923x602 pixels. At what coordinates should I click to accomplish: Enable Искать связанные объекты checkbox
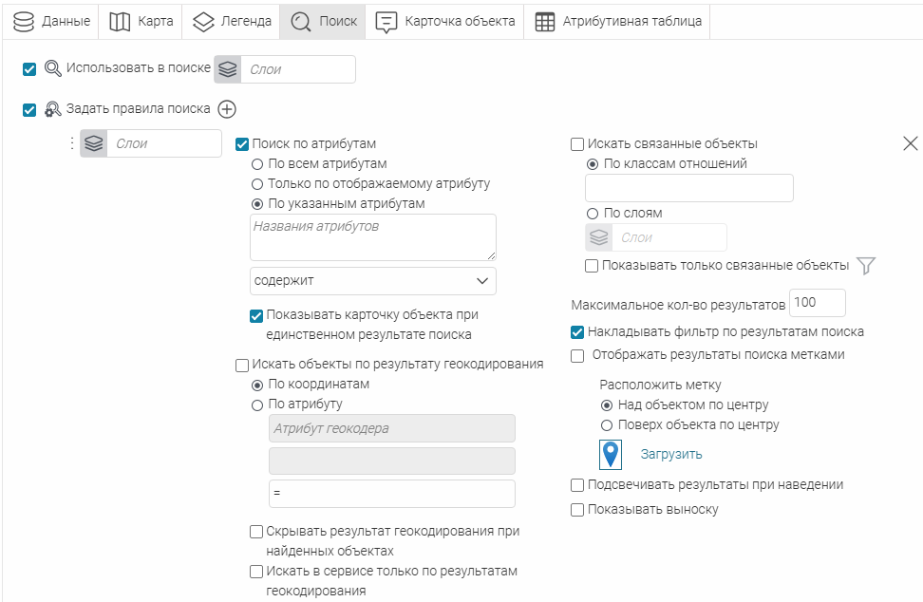tap(577, 144)
